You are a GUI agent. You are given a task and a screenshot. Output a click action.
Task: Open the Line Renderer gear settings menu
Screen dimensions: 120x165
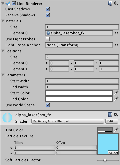(x=116, y=3)
